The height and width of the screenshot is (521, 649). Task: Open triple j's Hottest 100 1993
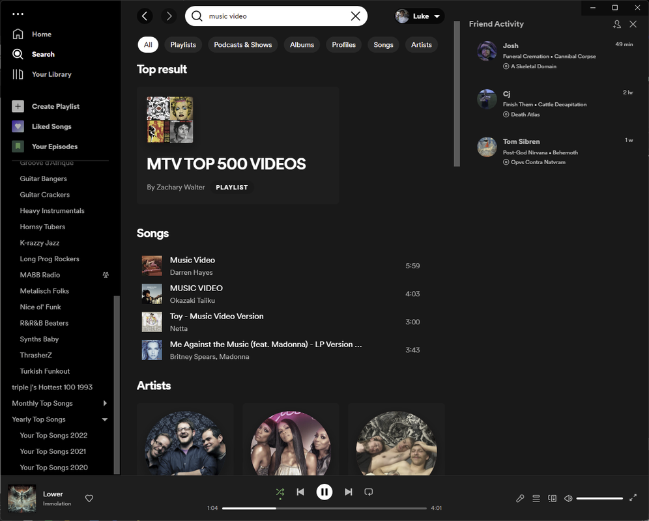[x=52, y=387]
